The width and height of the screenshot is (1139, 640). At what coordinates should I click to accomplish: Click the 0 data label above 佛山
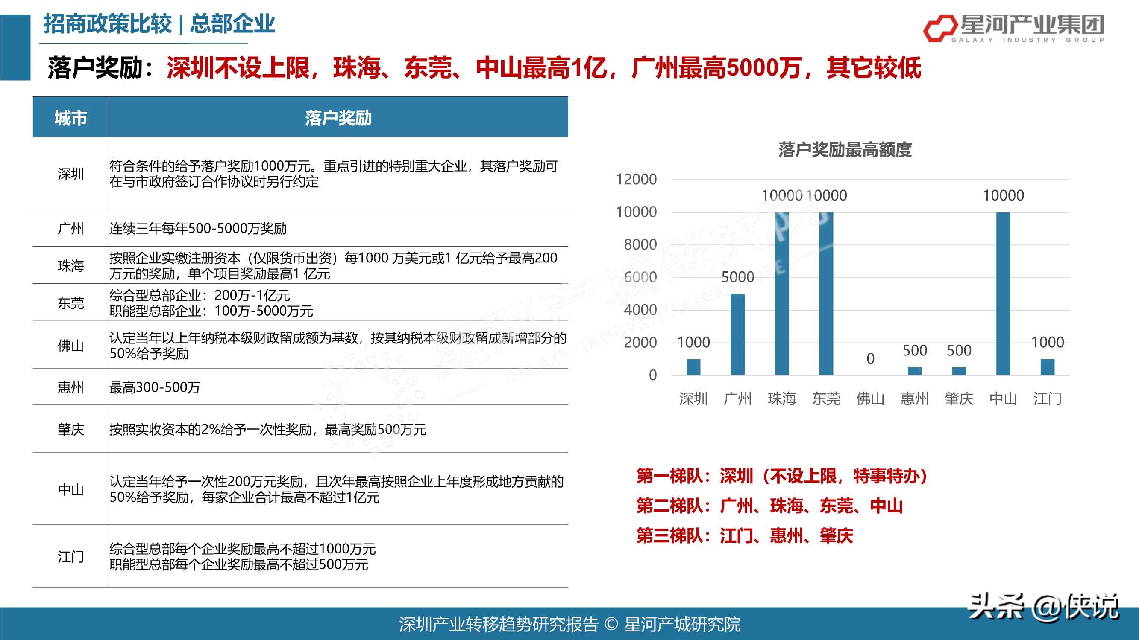click(870, 359)
